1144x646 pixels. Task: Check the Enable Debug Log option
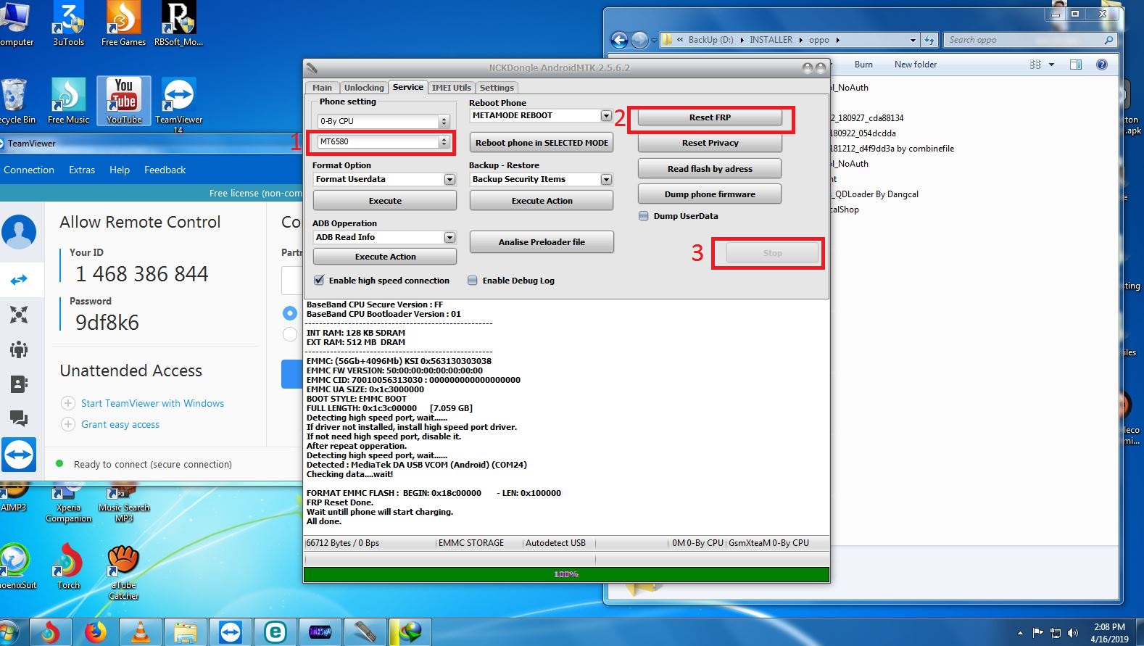point(473,281)
